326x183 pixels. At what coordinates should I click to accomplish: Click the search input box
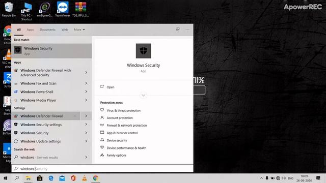(102, 169)
